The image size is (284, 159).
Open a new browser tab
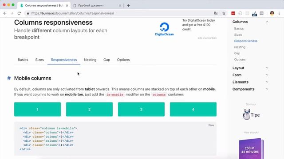point(128,5)
